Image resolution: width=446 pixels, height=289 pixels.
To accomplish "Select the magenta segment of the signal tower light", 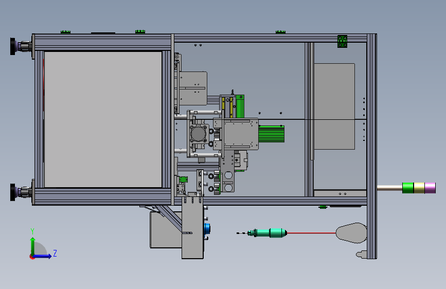I will pos(430,188).
